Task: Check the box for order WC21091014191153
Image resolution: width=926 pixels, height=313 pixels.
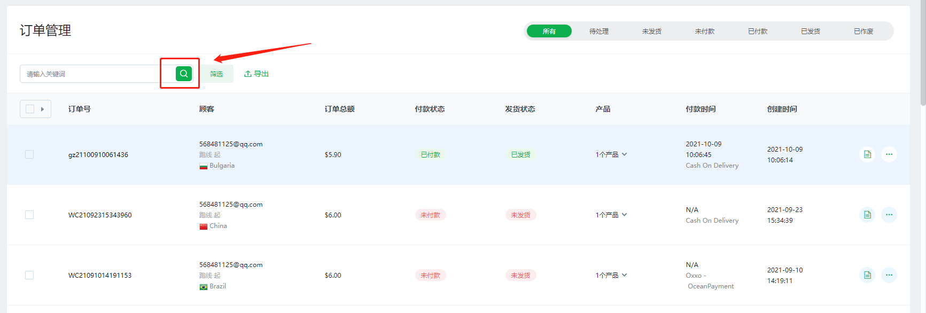Action: 29,275
